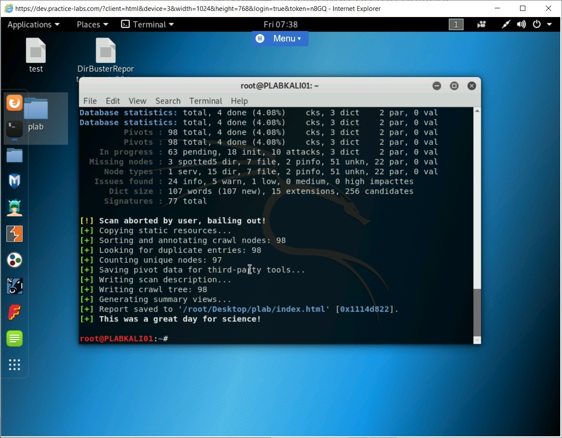Expand the power menu arrow at top right
Screen dimensions: 562x438
coord(549,24)
